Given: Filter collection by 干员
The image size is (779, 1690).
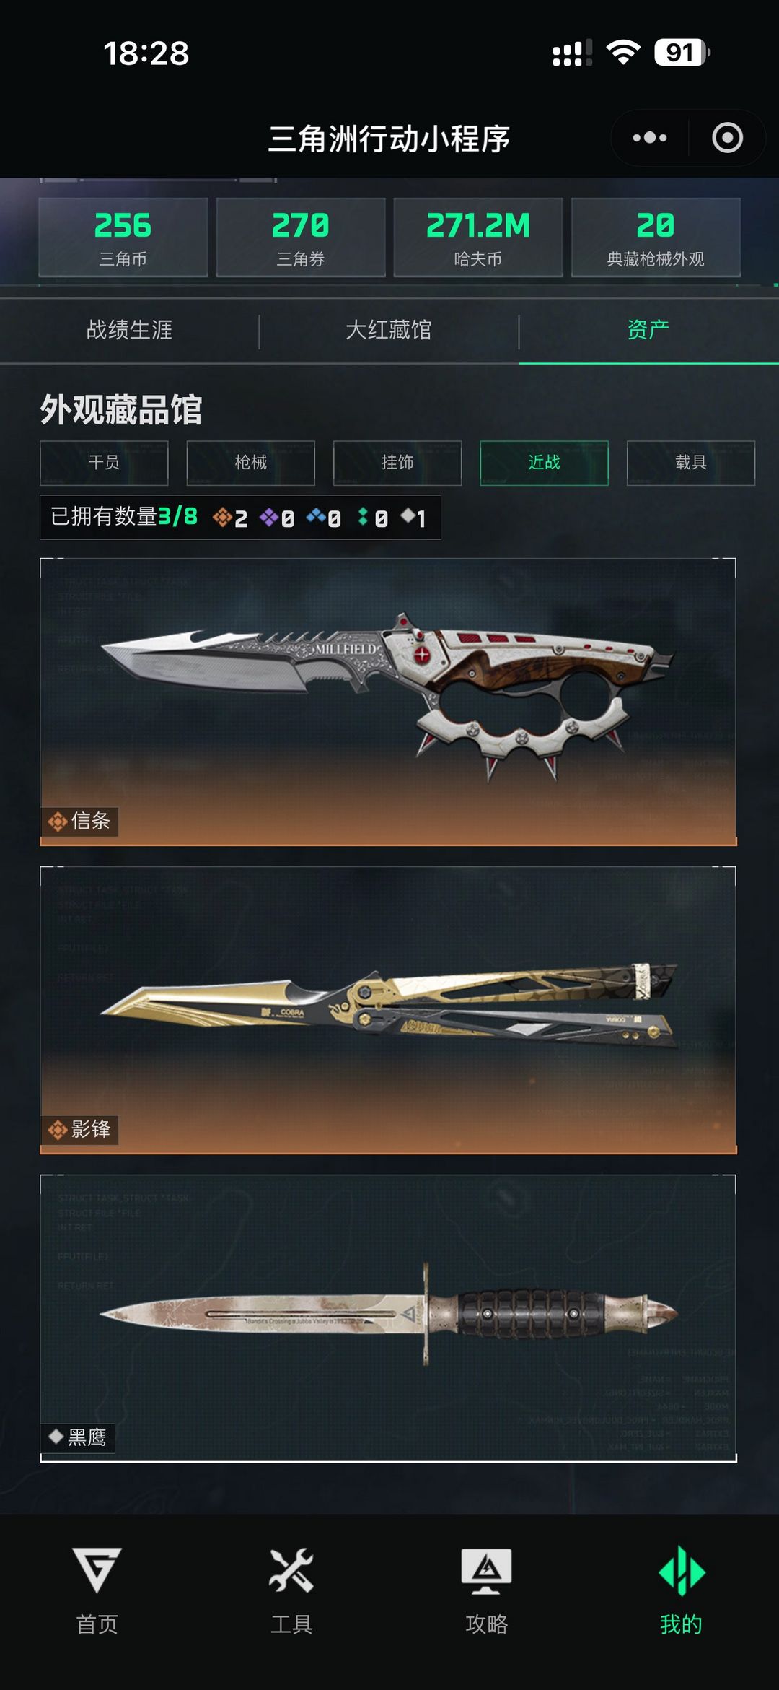Looking at the screenshot, I should (104, 463).
